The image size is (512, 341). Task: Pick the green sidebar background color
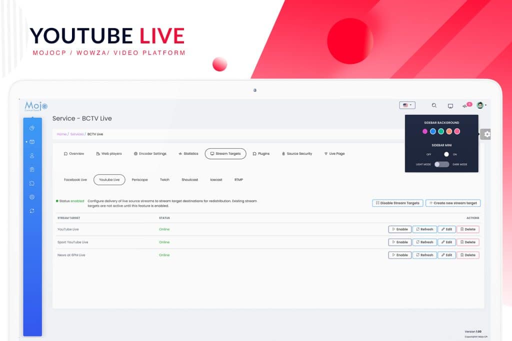pyautogui.click(x=441, y=131)
